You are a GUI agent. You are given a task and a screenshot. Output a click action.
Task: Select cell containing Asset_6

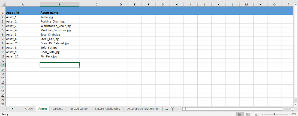coord(23,39)
